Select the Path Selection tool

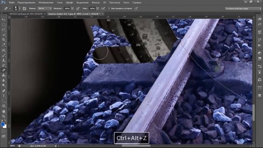(4, 101)
